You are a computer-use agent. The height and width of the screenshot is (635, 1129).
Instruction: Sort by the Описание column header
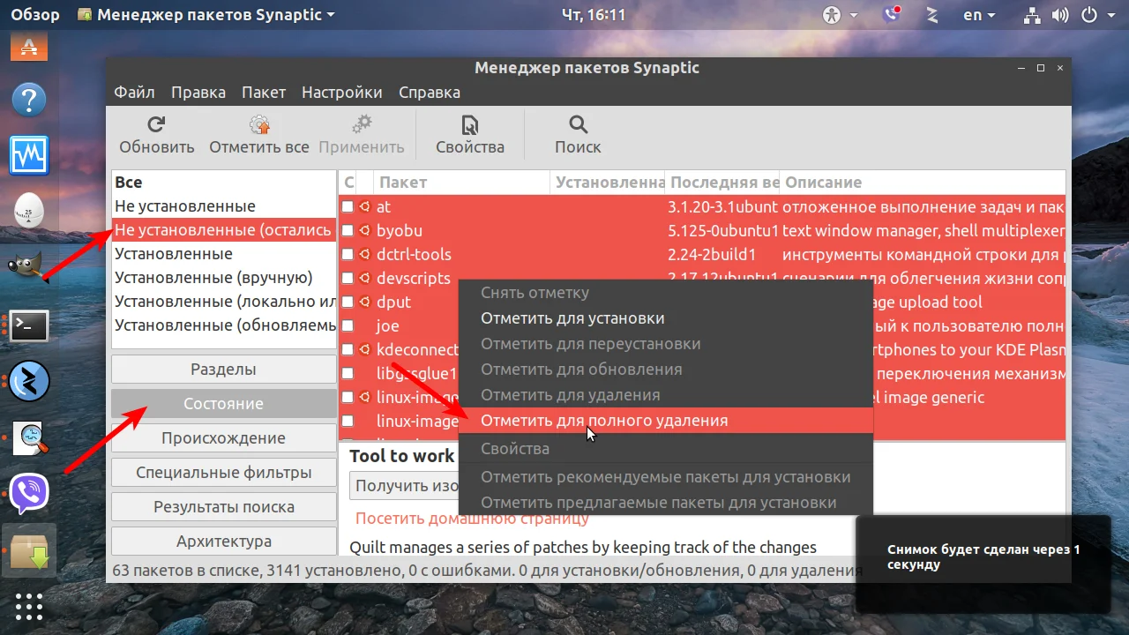[923, 183]
